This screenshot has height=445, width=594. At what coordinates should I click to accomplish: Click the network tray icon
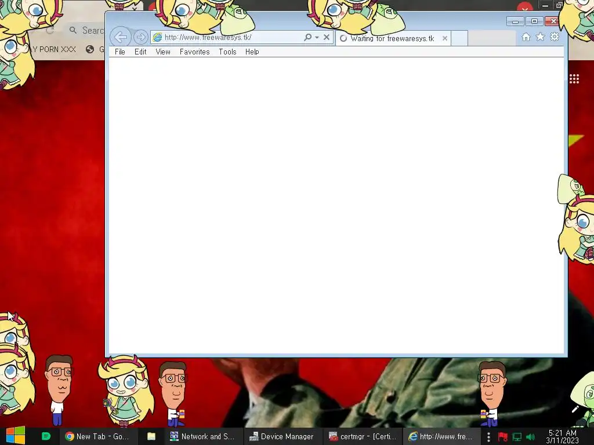click(517, 437)
